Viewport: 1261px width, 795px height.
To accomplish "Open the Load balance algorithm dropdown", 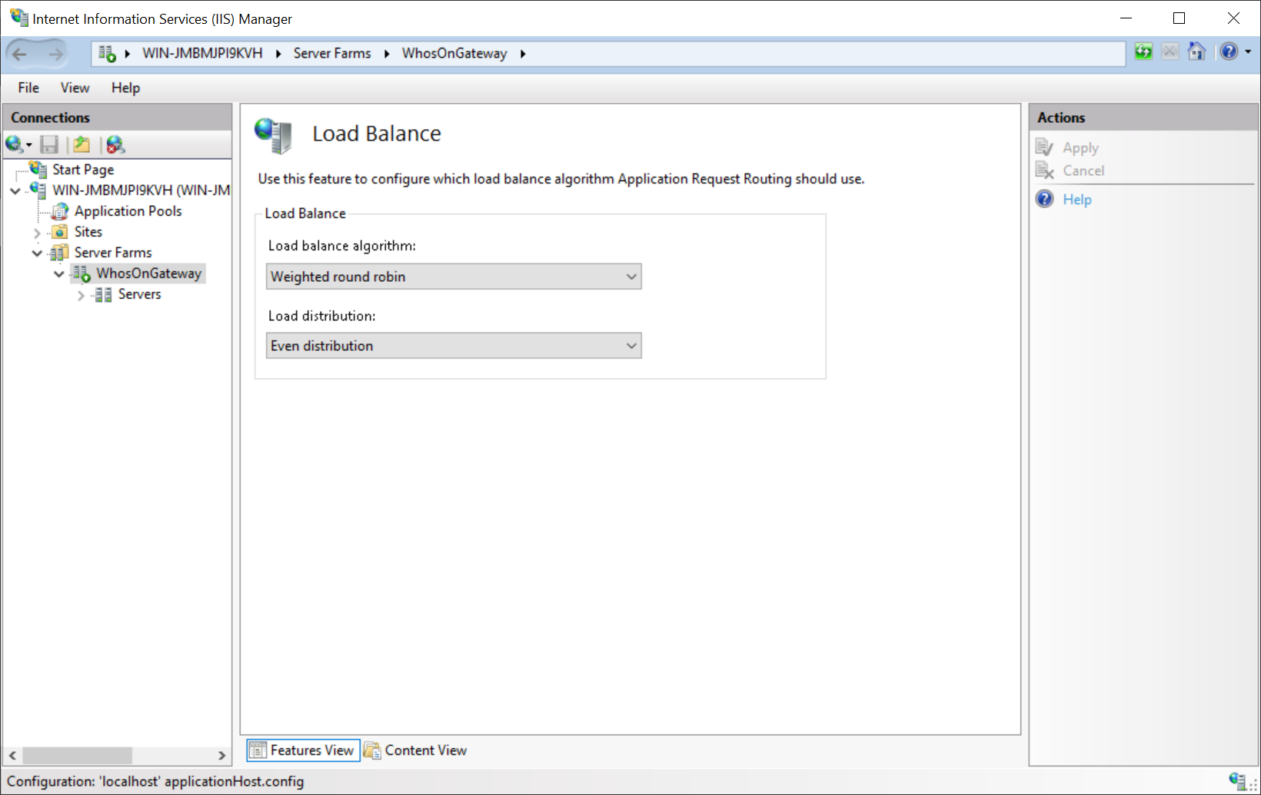I will tap(454, 277).
